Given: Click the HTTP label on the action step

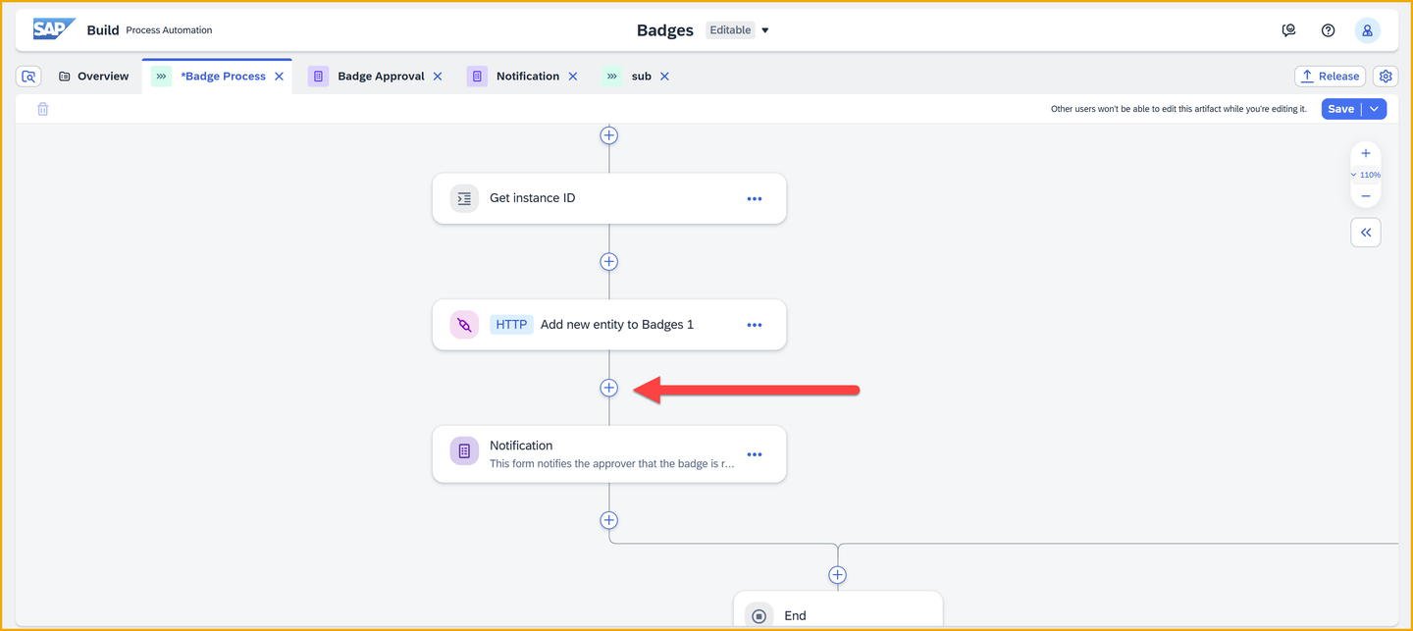Looking at the screenshot, I should coord(511,325).
